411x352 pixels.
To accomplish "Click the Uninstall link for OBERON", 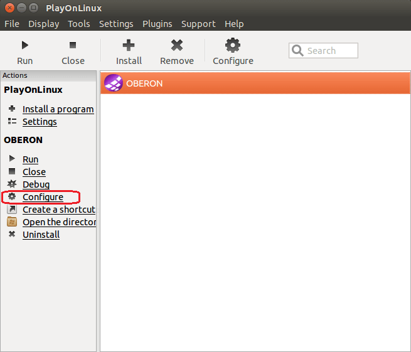I will click(x=41, y=235).
